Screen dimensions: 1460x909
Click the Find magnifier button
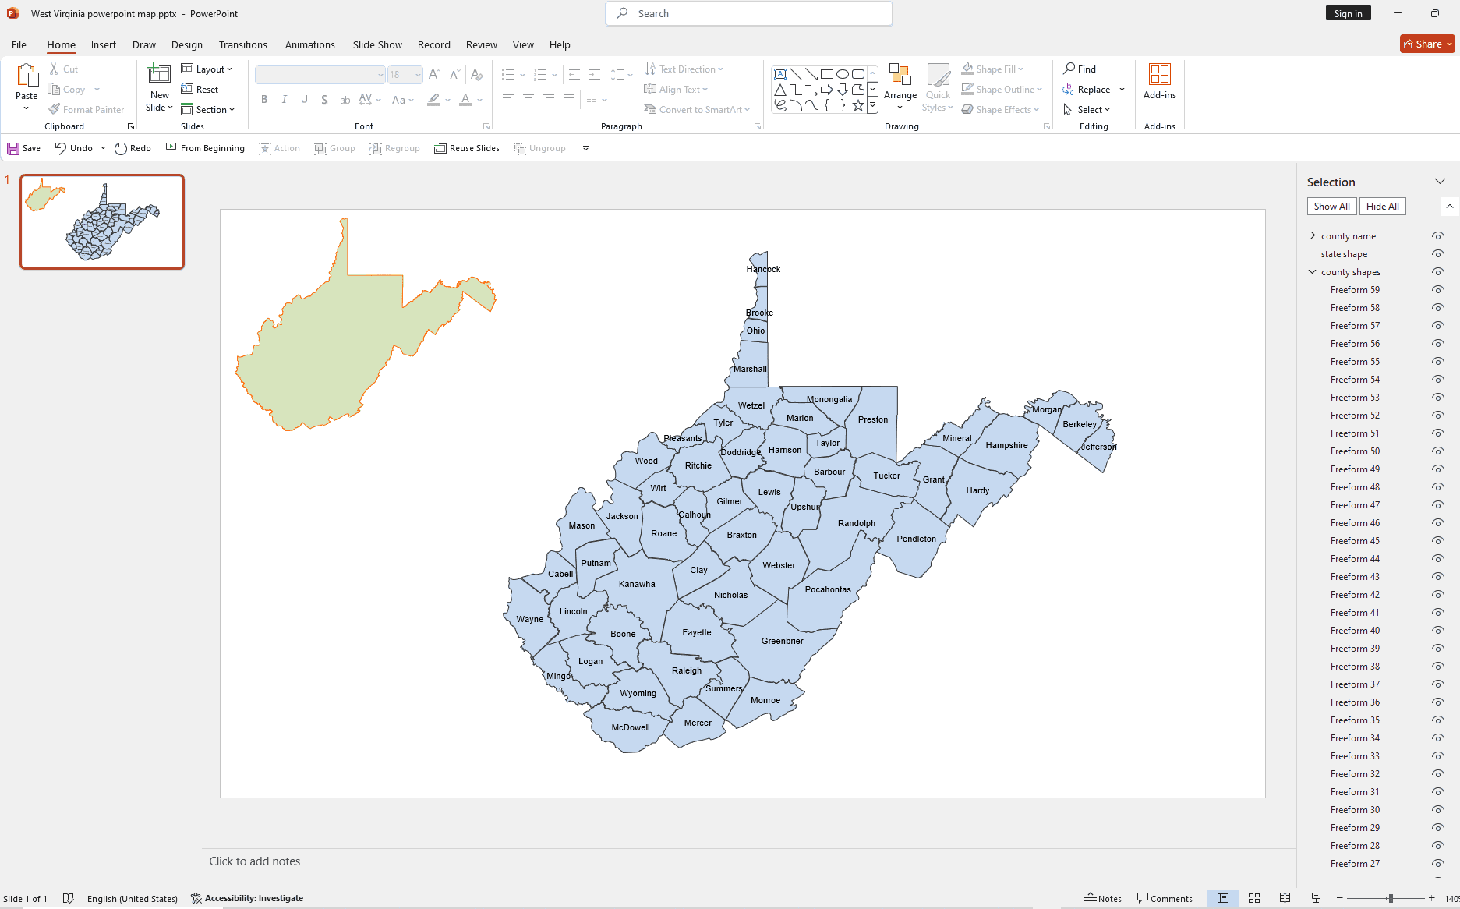click(x=1080, y=69)
